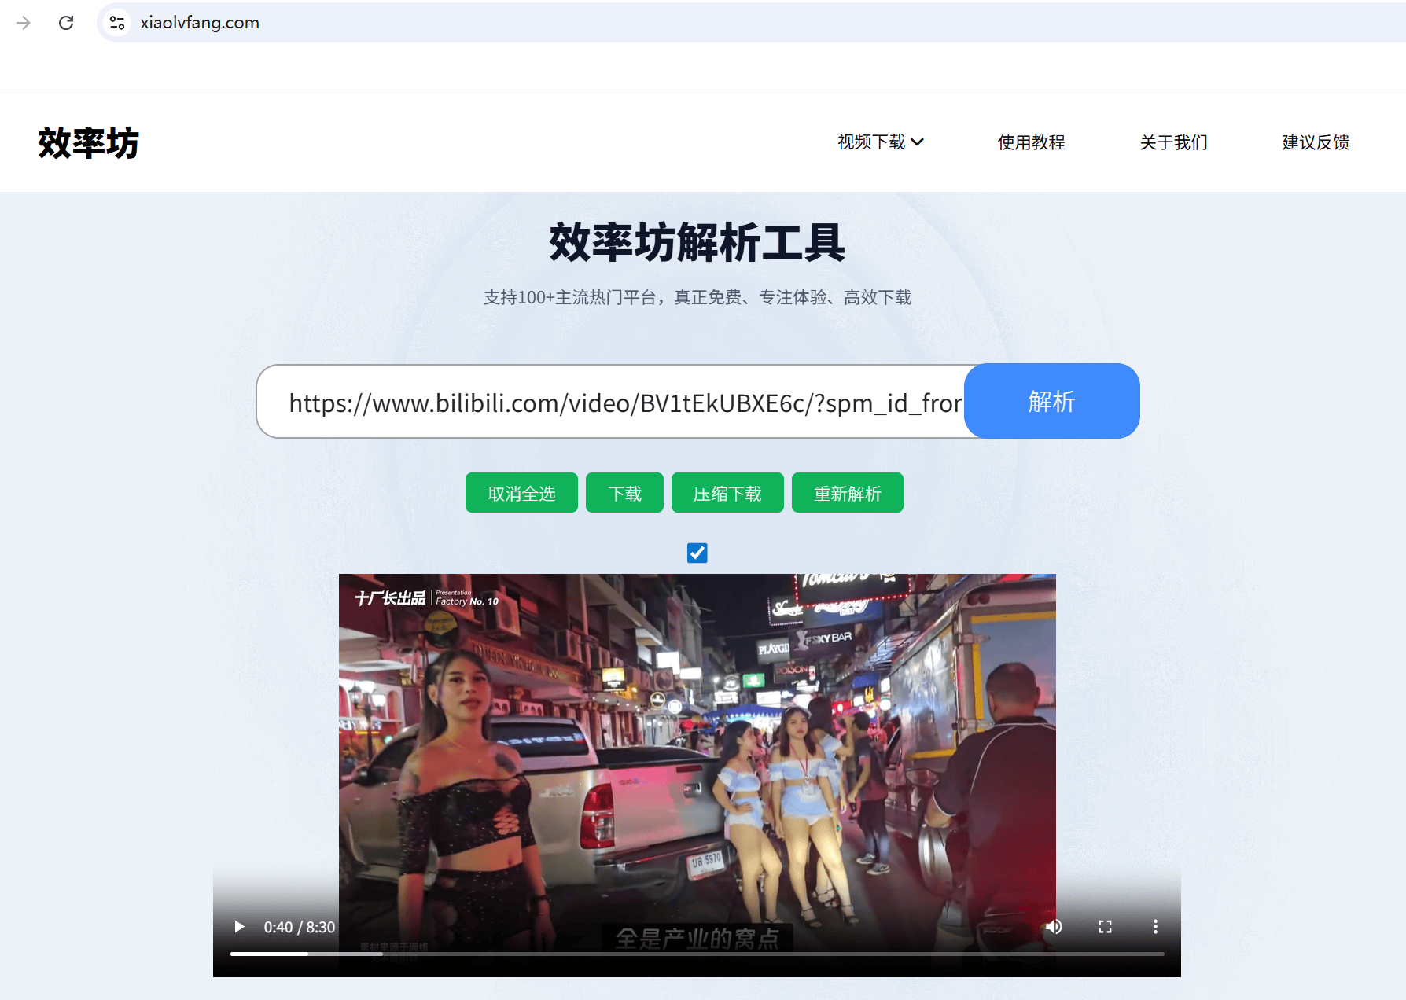Viewport: 1406px width, 1000px height.
Task: Play the video with the play icon
Action: click(x=239, y=927)
